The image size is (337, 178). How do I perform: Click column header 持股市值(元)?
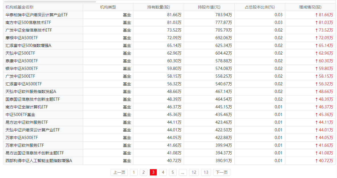pos(209,7)
